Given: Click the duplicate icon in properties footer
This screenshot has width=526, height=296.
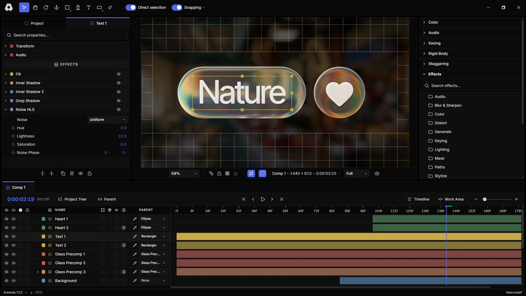Looking at the screenshot, I should 63,173.
